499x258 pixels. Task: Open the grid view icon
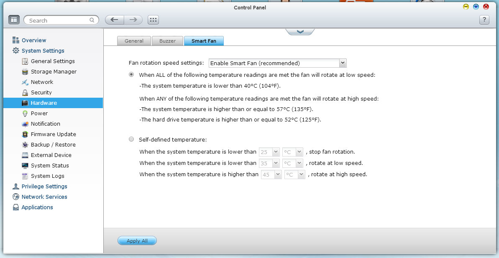(153, 20)
